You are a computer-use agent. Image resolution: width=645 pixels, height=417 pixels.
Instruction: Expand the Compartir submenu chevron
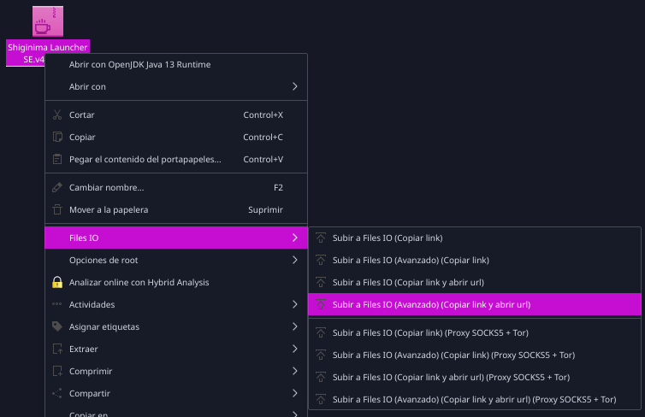click(295, 393)
